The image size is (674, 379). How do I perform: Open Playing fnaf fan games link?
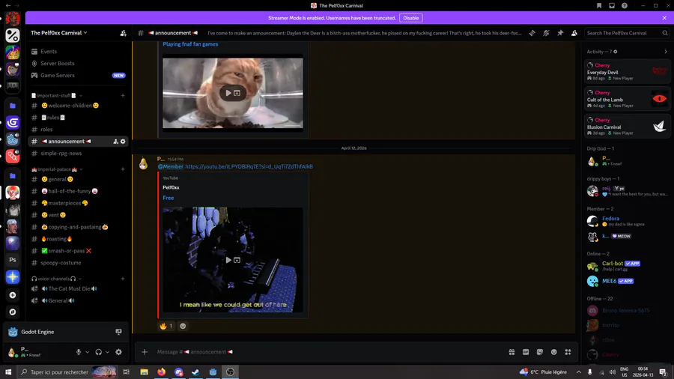coord(190,44)
